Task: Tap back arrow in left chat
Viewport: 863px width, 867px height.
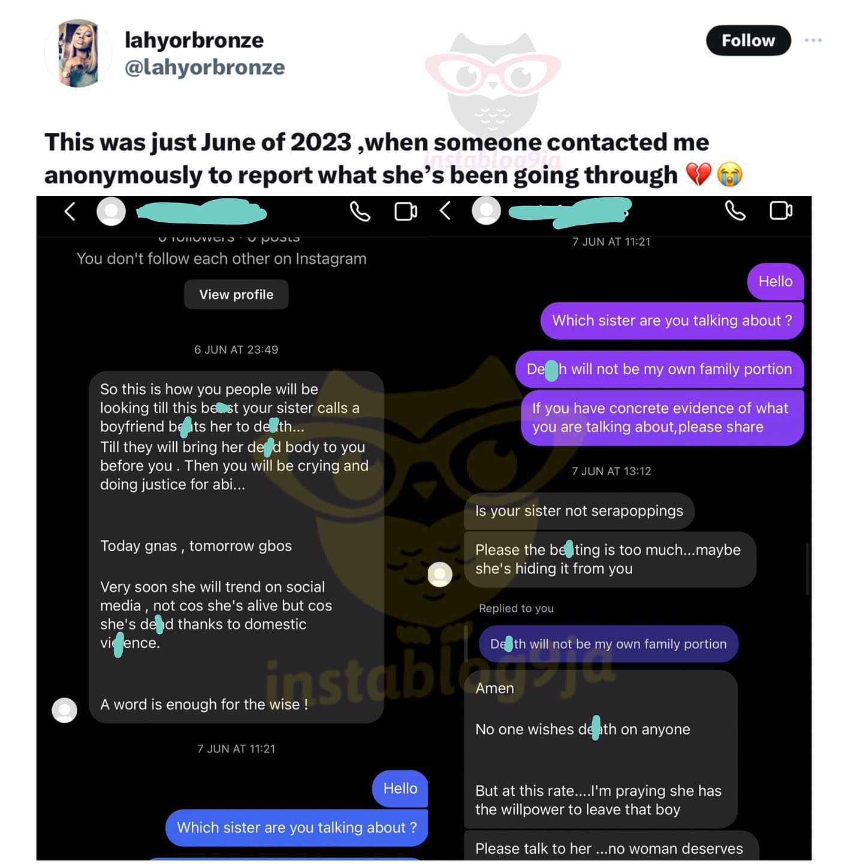Action: (x=70, y=212)
